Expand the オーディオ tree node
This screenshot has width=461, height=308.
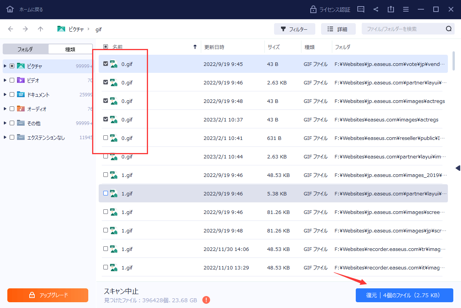tap(5, 109)
